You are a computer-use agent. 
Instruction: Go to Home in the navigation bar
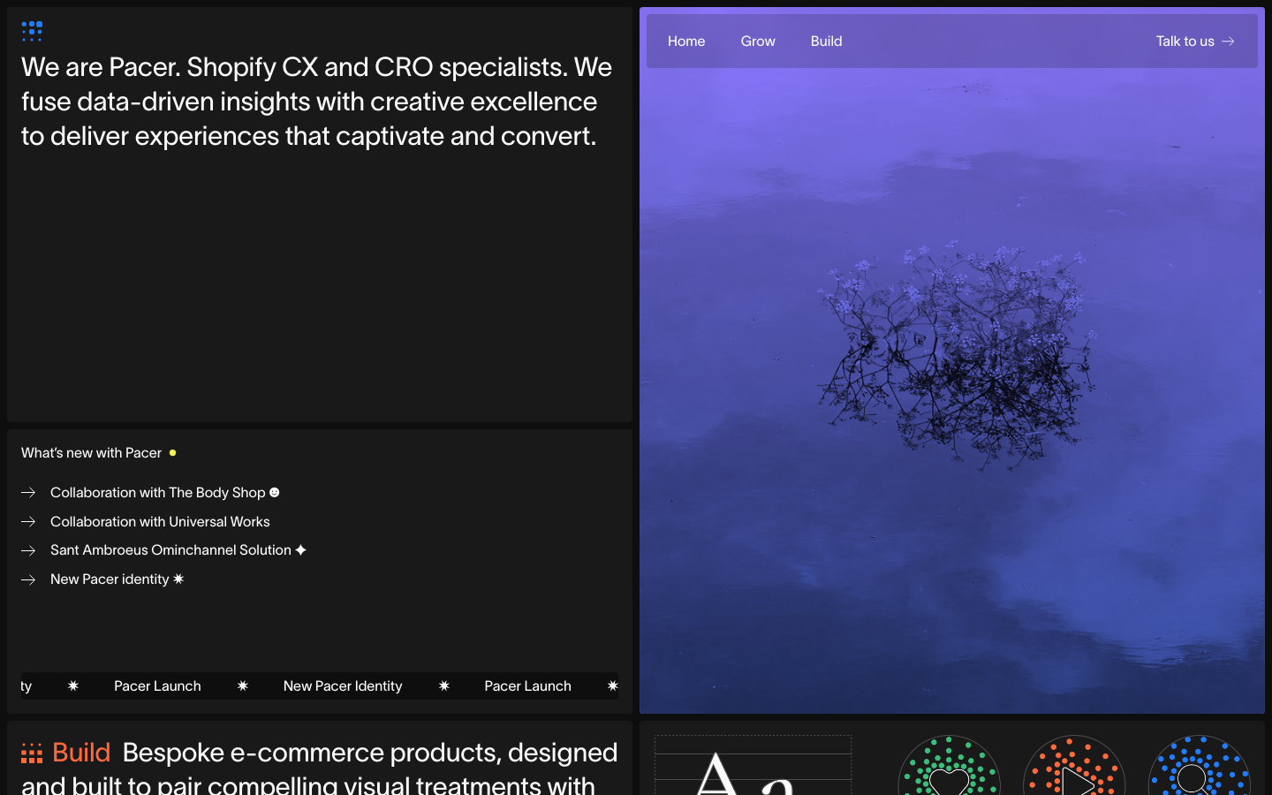click(686, 42)
